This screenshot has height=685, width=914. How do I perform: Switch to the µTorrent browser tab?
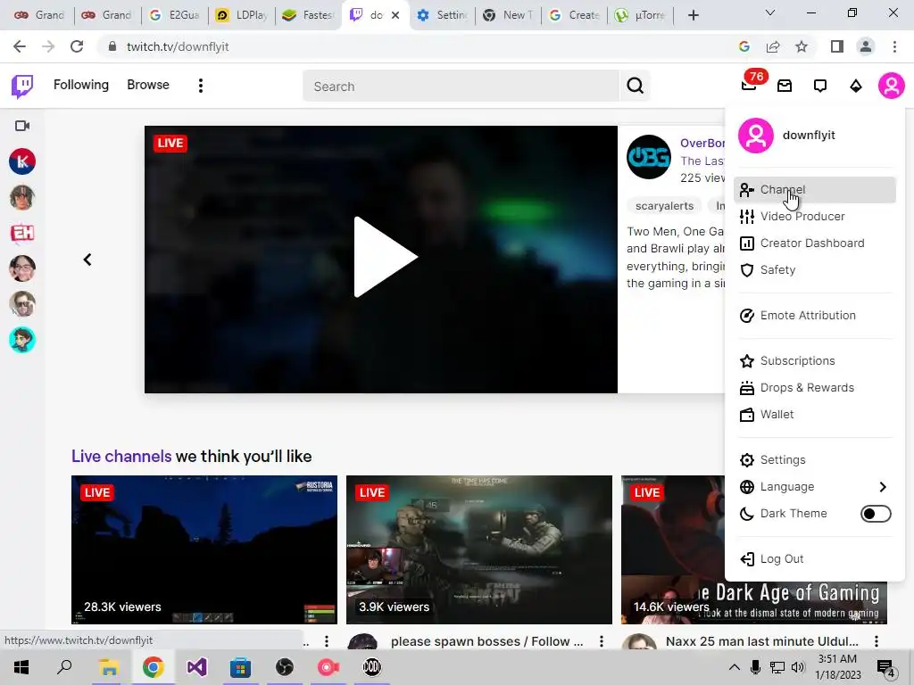[x=640, y=15]
